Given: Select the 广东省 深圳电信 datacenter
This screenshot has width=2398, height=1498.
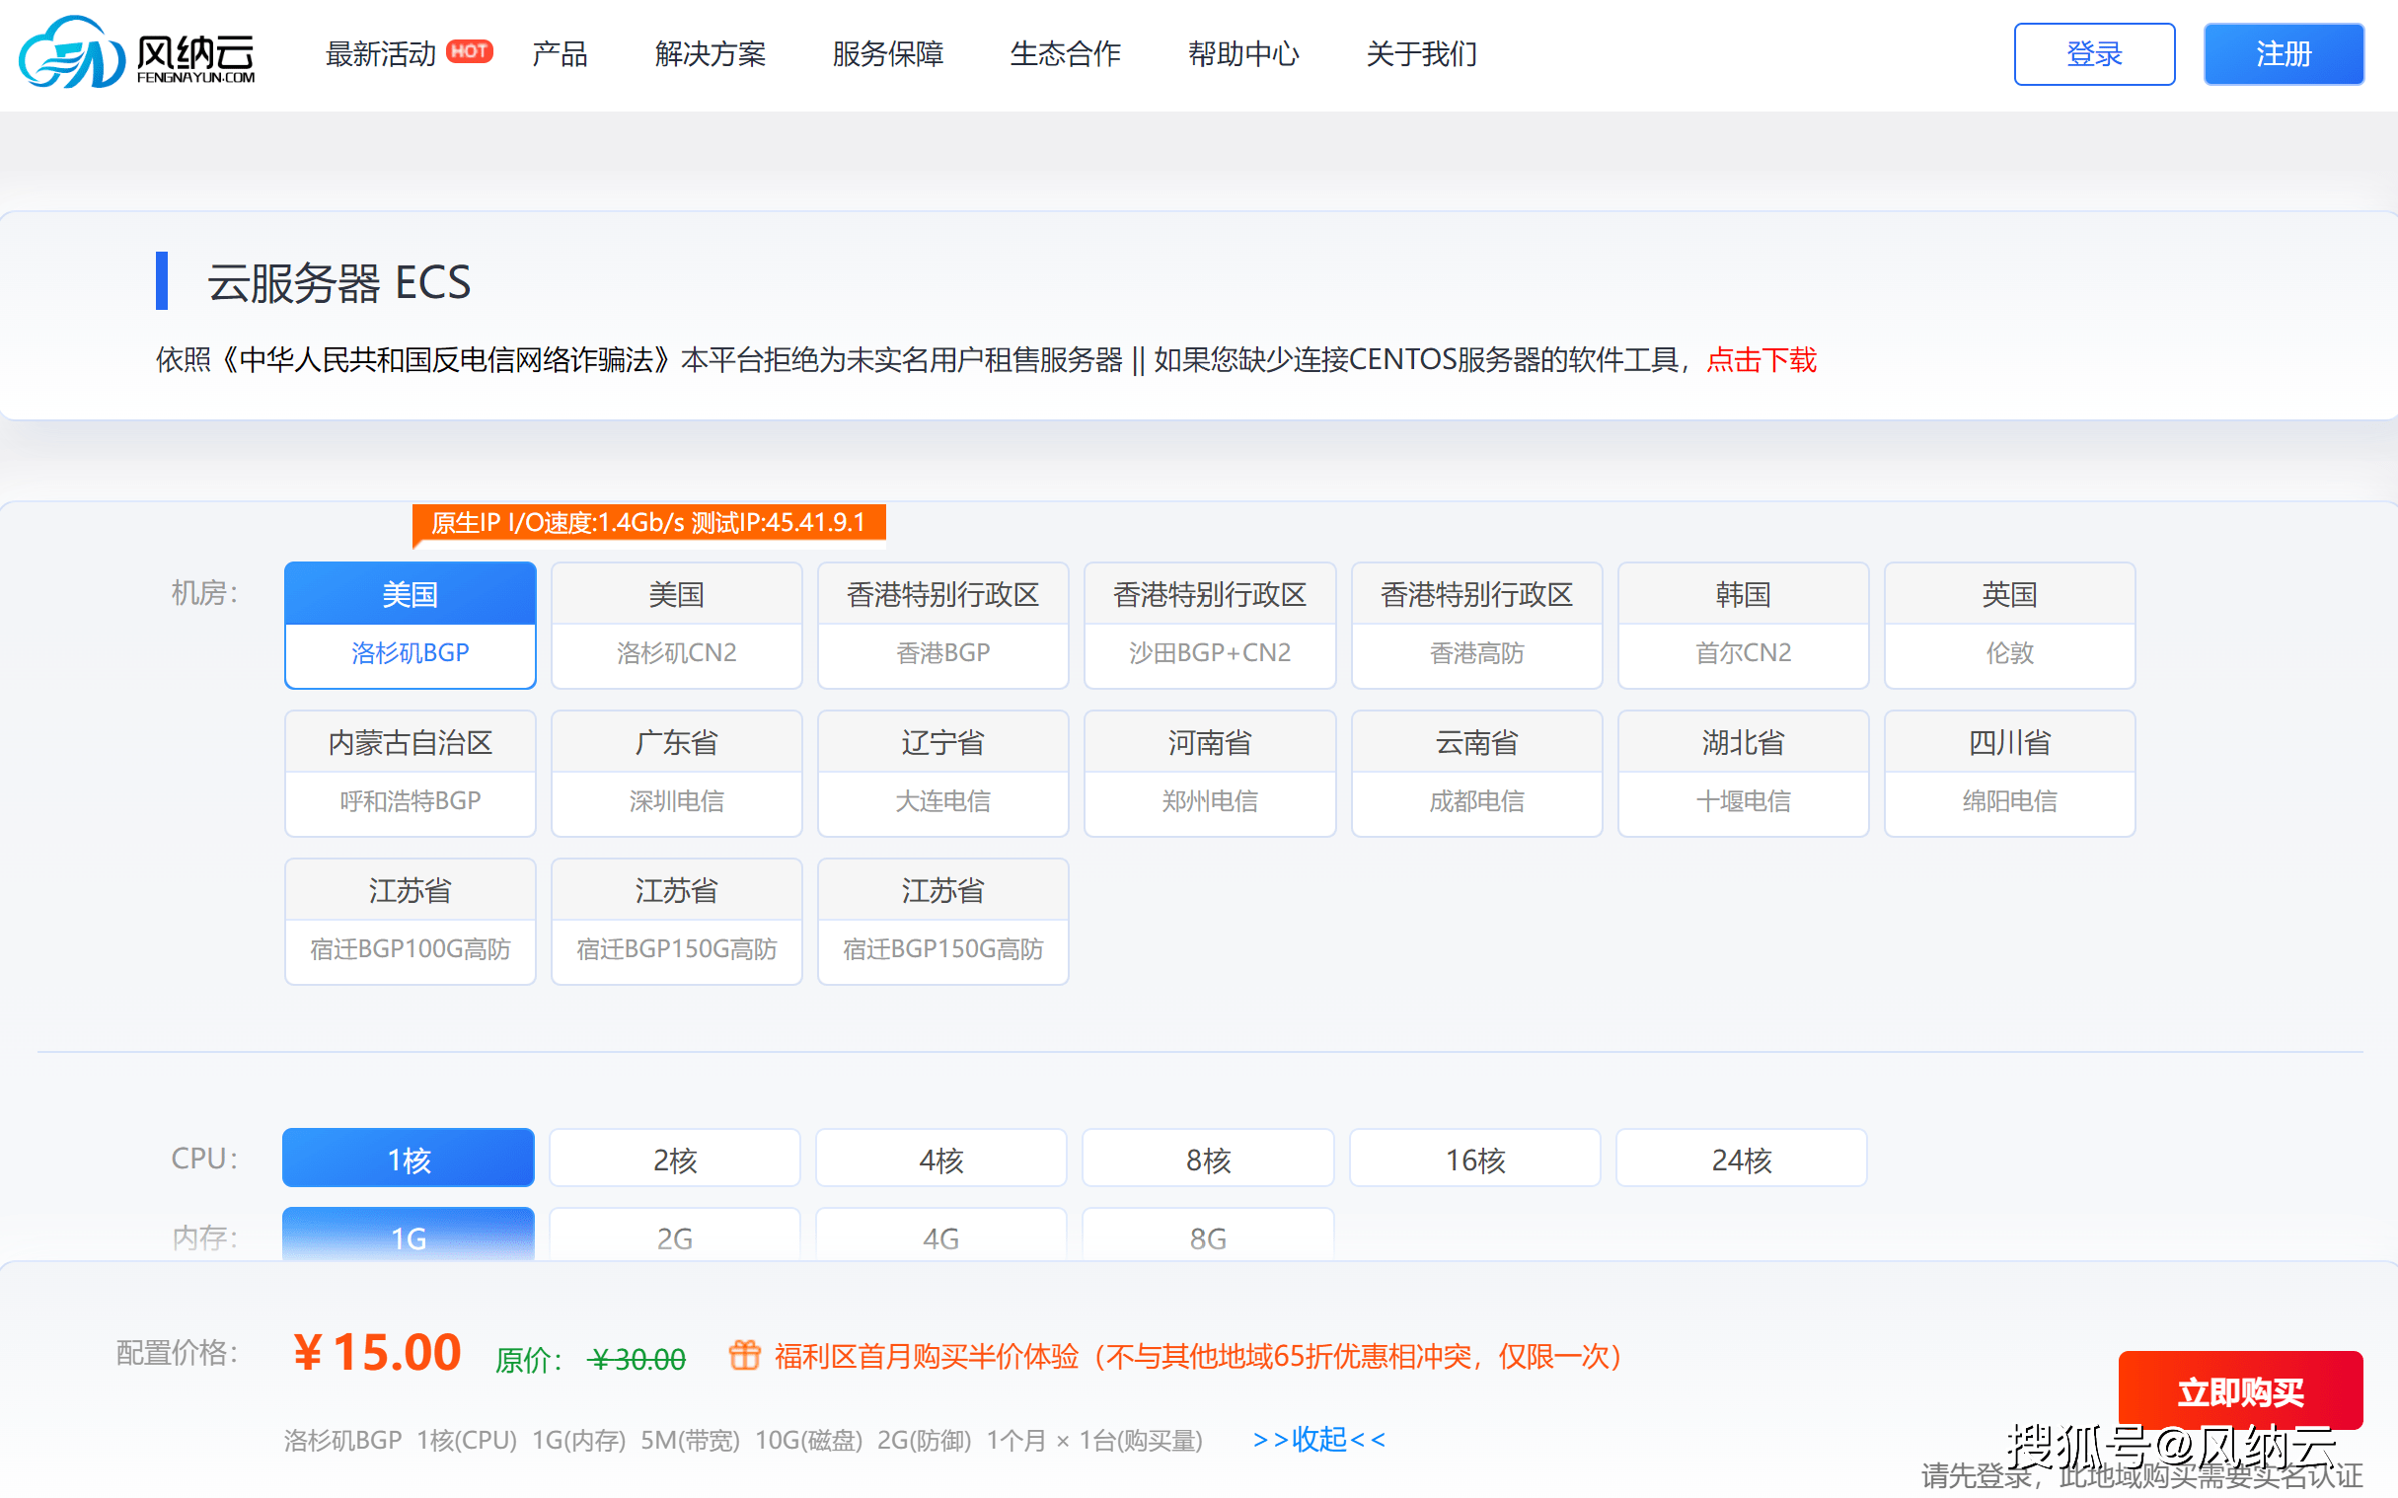Looking at the screenshot, I should pyautogui.click(x=677, y=774).
